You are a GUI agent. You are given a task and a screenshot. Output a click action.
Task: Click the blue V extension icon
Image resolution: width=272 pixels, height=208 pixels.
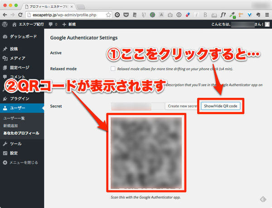click(249, 15)
